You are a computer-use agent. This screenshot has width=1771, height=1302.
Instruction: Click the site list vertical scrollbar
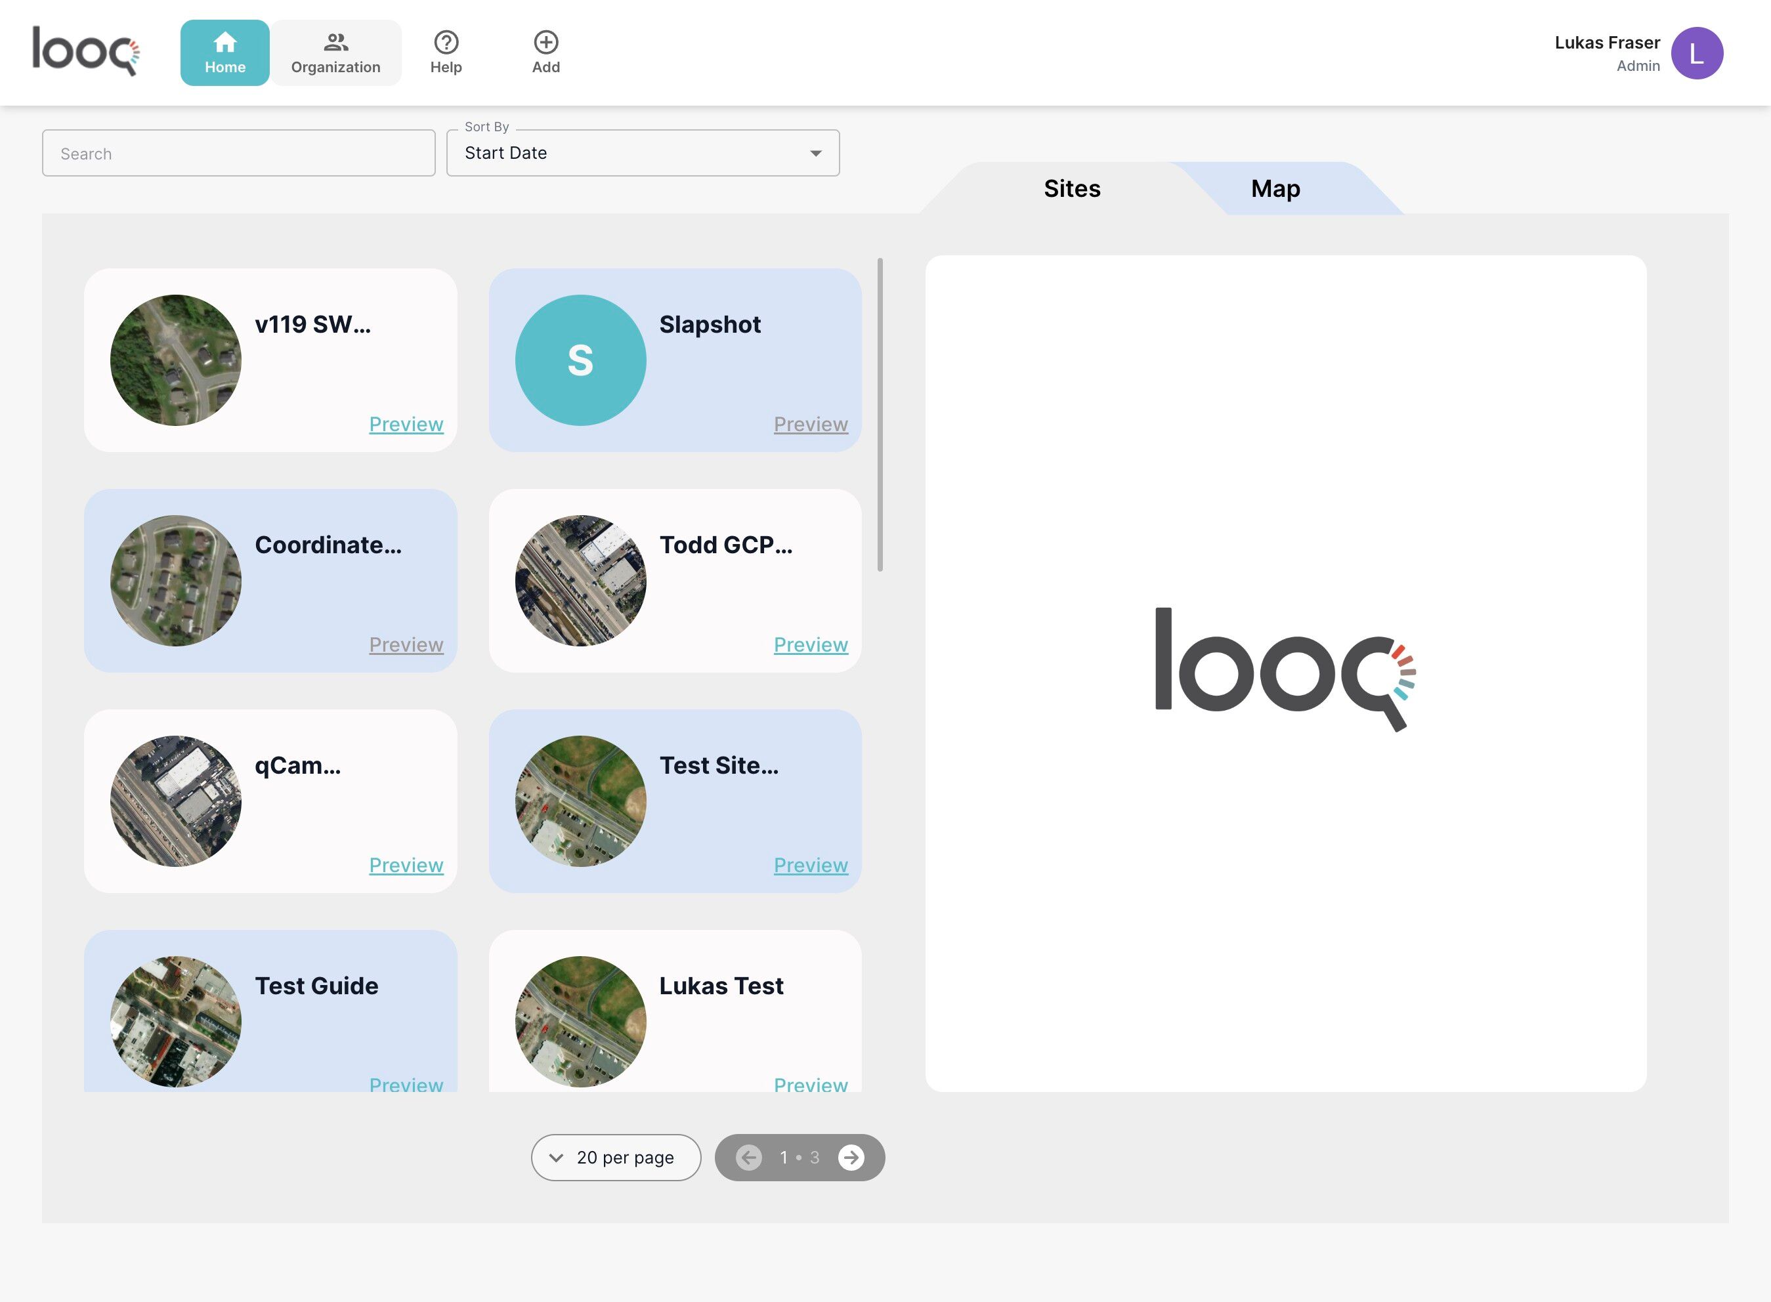point(880,415)
